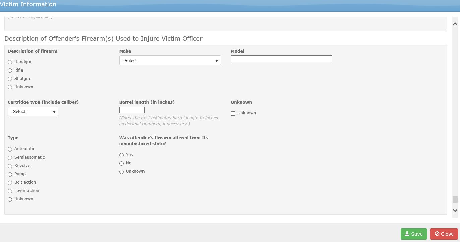The height and width of the screenshot is (242, 460).
Task: Click the vertical scrollbar thumb
Action: (455, 199)
